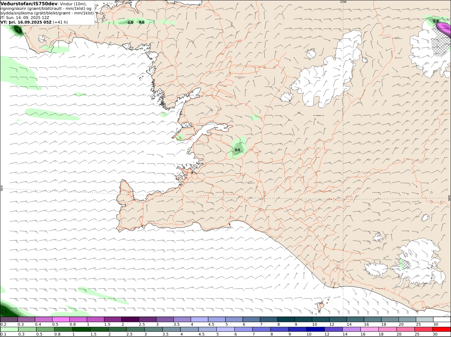Click the 0.5 map value inside the inland green patch
The width and height of the screenshot is (451, 337).
pyautogui.click(x=237, y=150)
